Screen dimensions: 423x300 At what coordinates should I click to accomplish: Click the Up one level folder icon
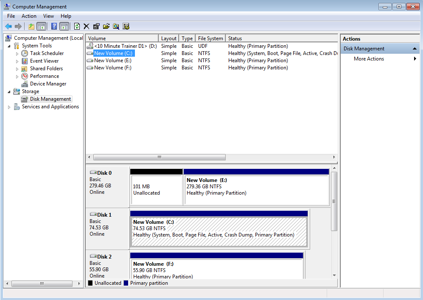(x=31, y=26)
